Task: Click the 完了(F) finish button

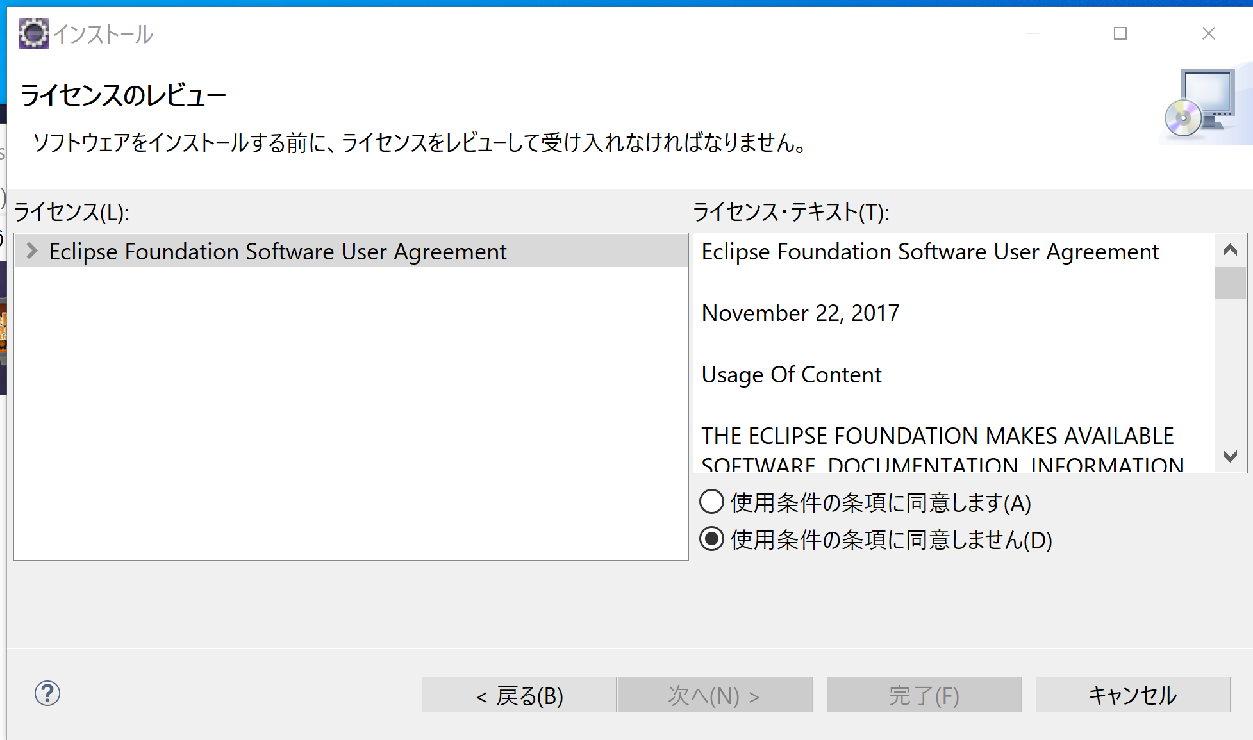Action: pos(924,695)
